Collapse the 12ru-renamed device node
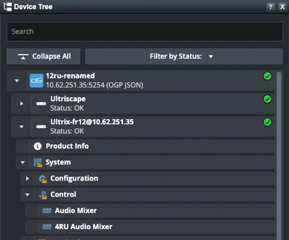Viewport: 289px width, 240px height. click(17, 81)
